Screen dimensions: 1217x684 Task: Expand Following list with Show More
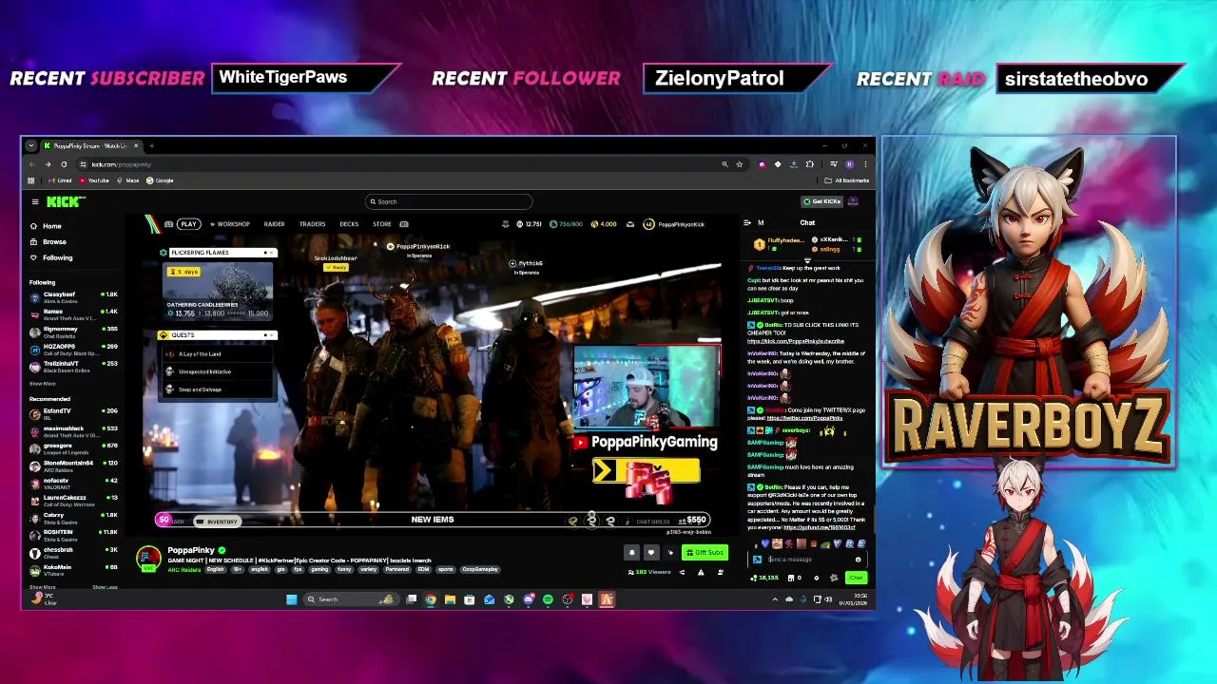(42, 384)
